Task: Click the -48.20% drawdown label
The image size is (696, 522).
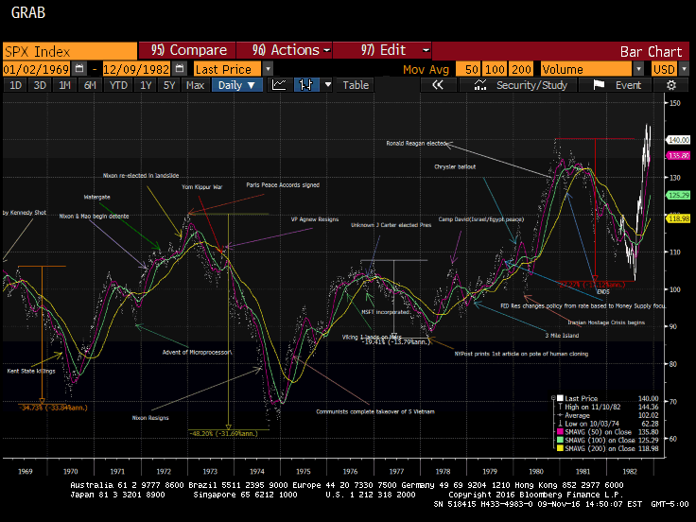Action: [x=224, y=434]
